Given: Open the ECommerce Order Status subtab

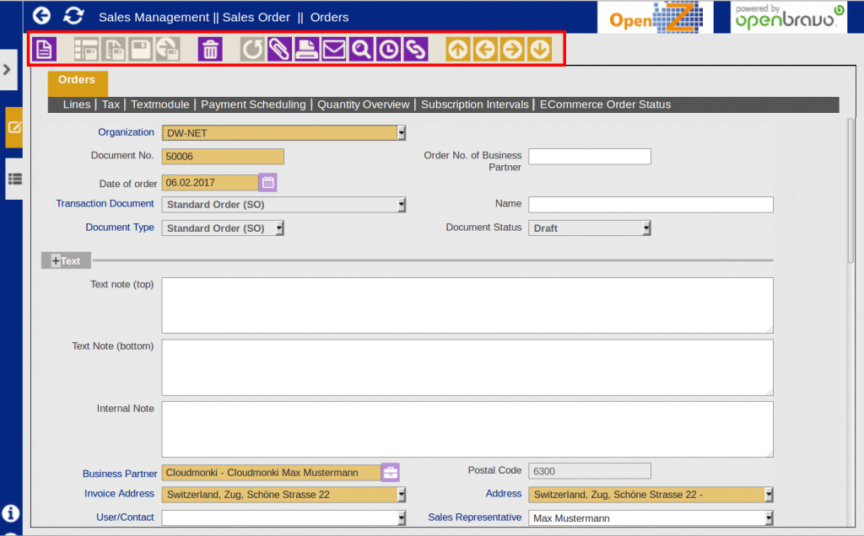Looking at the screenshot, I should (x=605, y=105).
